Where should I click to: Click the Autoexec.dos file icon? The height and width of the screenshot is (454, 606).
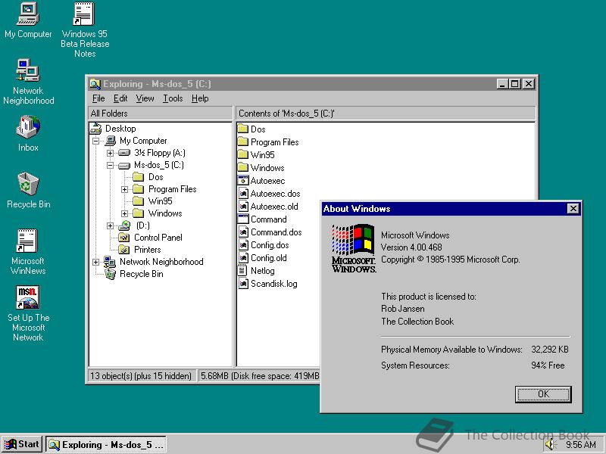[242, 193]
